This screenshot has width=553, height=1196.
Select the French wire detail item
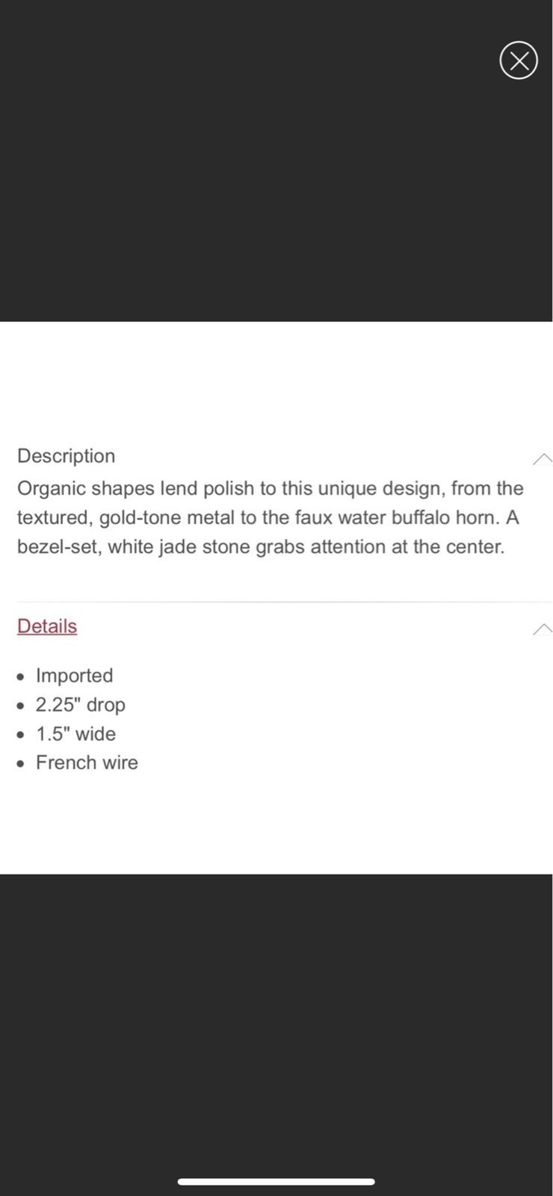(x=87, y=762)
